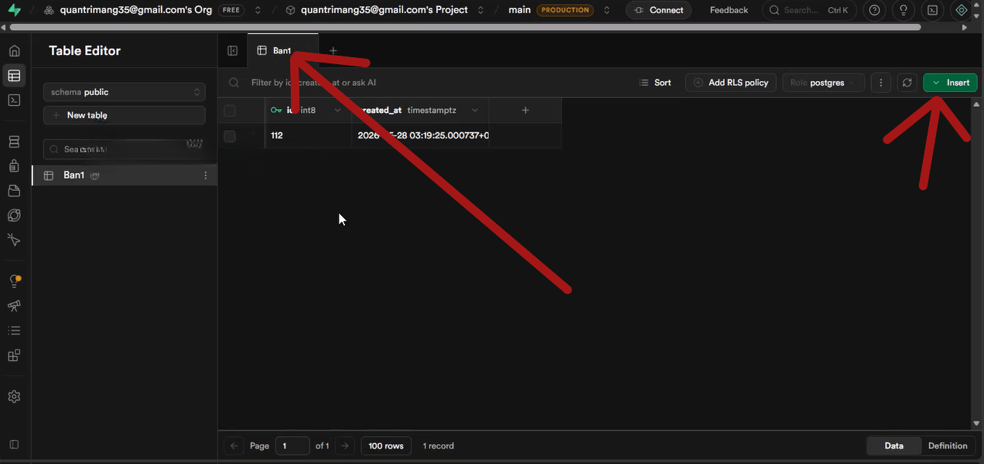Click Add RLS policy button
This screenshot has width=984, height=464.
pos(731,83)
